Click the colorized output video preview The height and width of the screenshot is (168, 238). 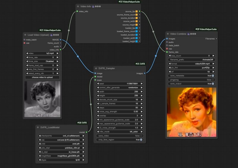click(192, 112)
